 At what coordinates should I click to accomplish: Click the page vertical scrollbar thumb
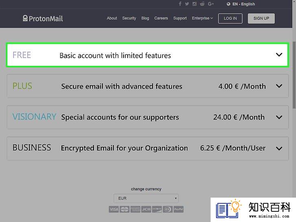[x=294, y=75]
